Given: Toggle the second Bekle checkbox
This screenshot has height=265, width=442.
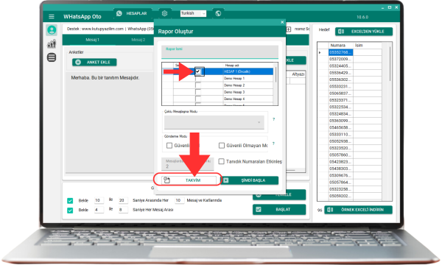Looking at the screenshot, I should (70, 210).
